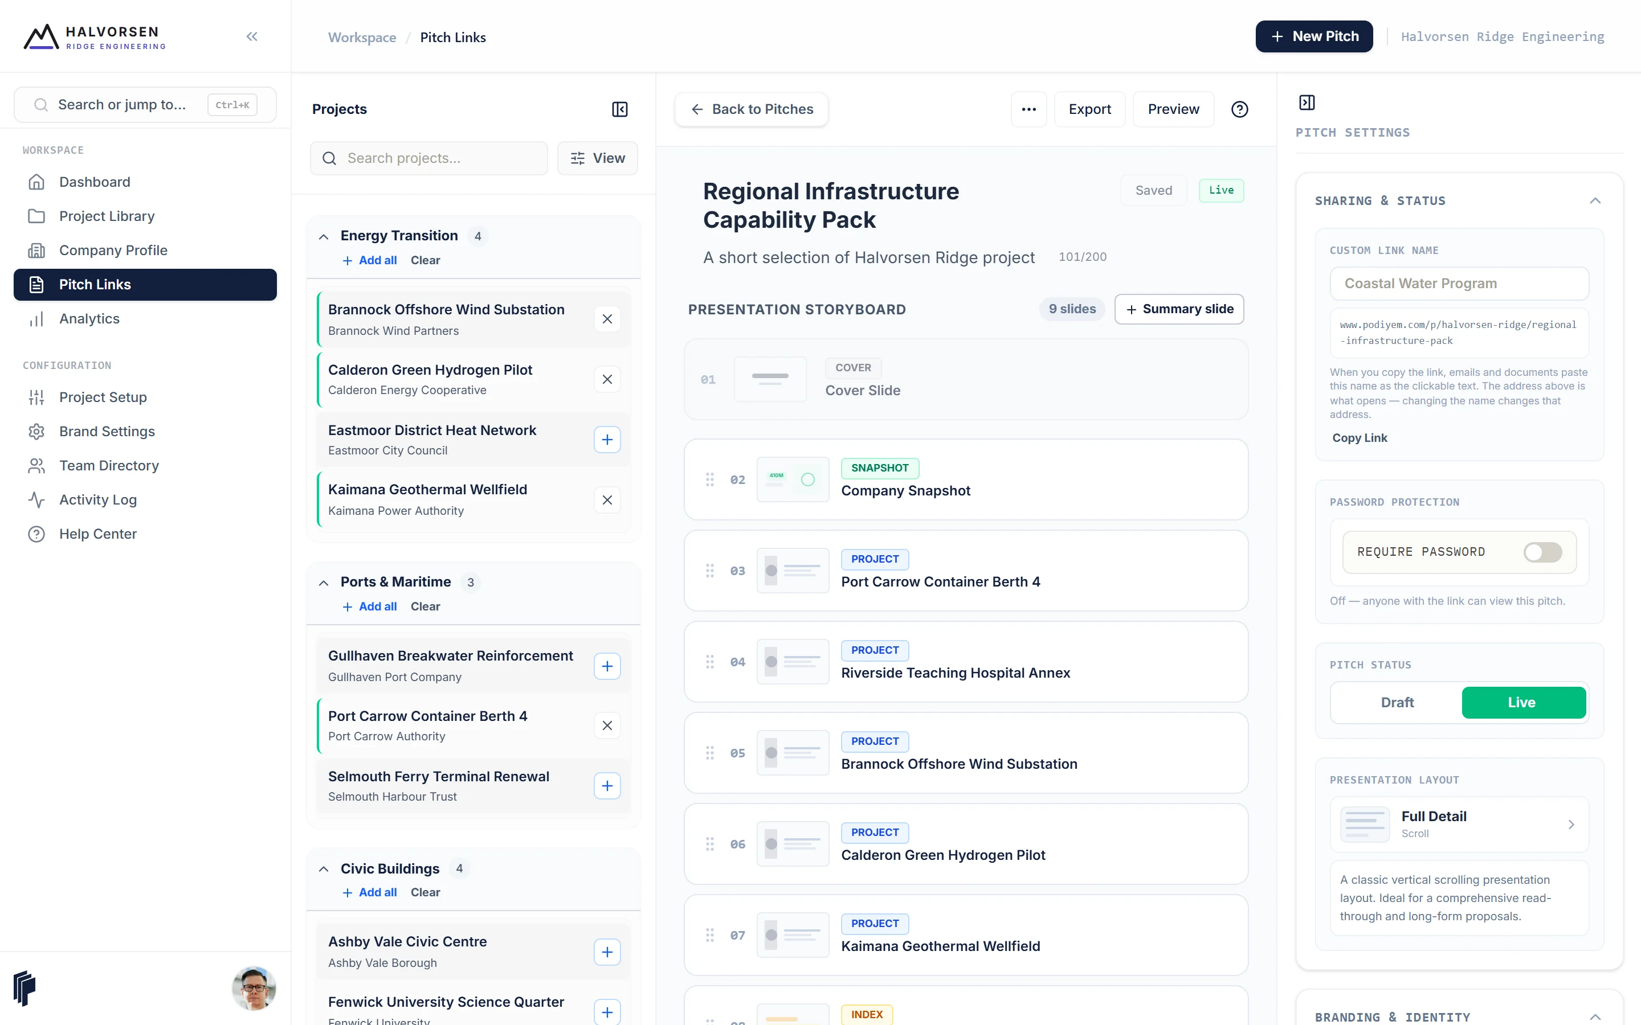Add Selmouth Ferry Terminal Renewal project

(607, 786)
